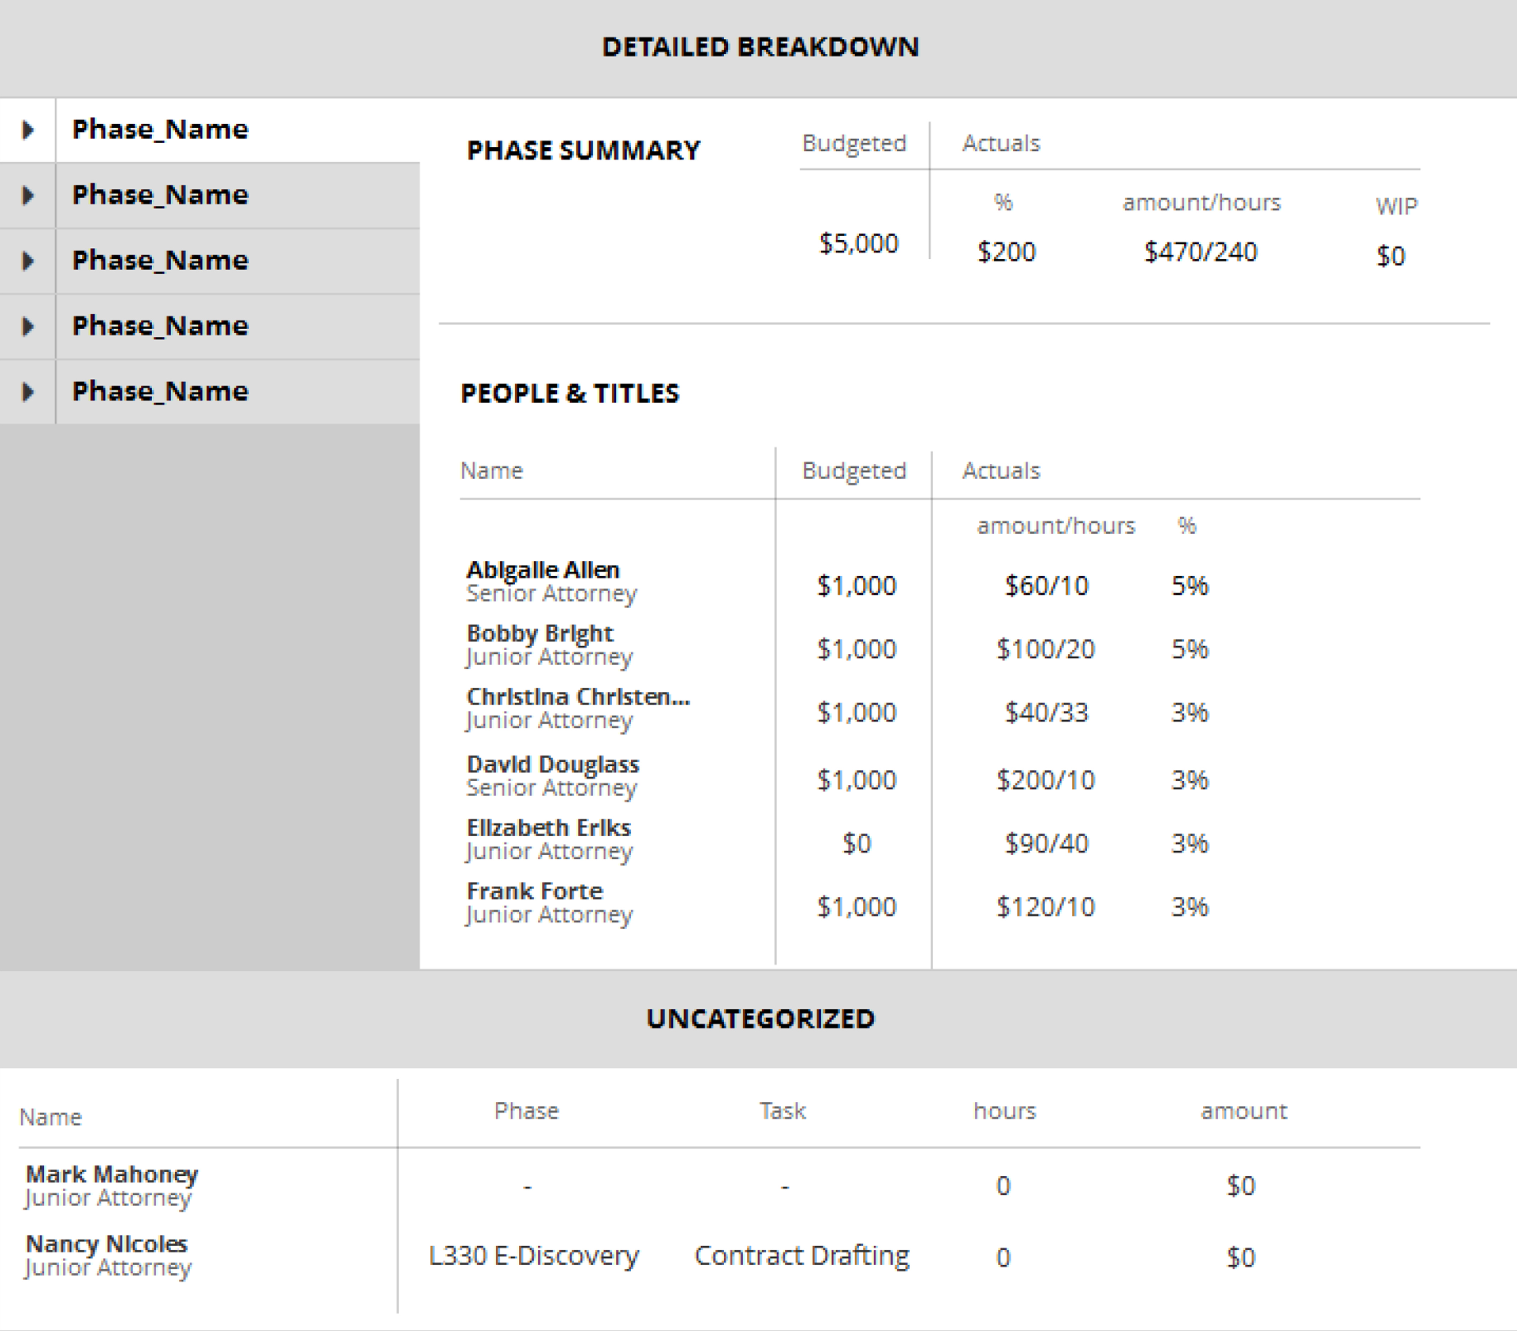The image size is (1517, 1331).
Task: Click the Contract Drafting task cell
Action: pos(801,1256)
